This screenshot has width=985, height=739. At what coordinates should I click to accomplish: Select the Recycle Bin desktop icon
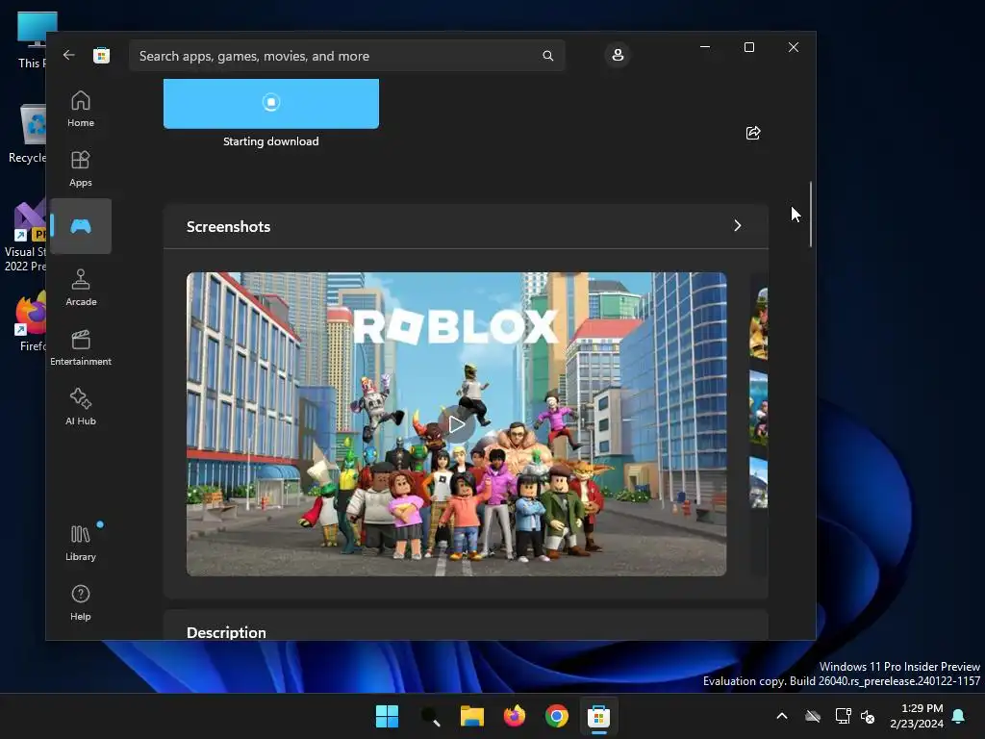tap(28, 133)
